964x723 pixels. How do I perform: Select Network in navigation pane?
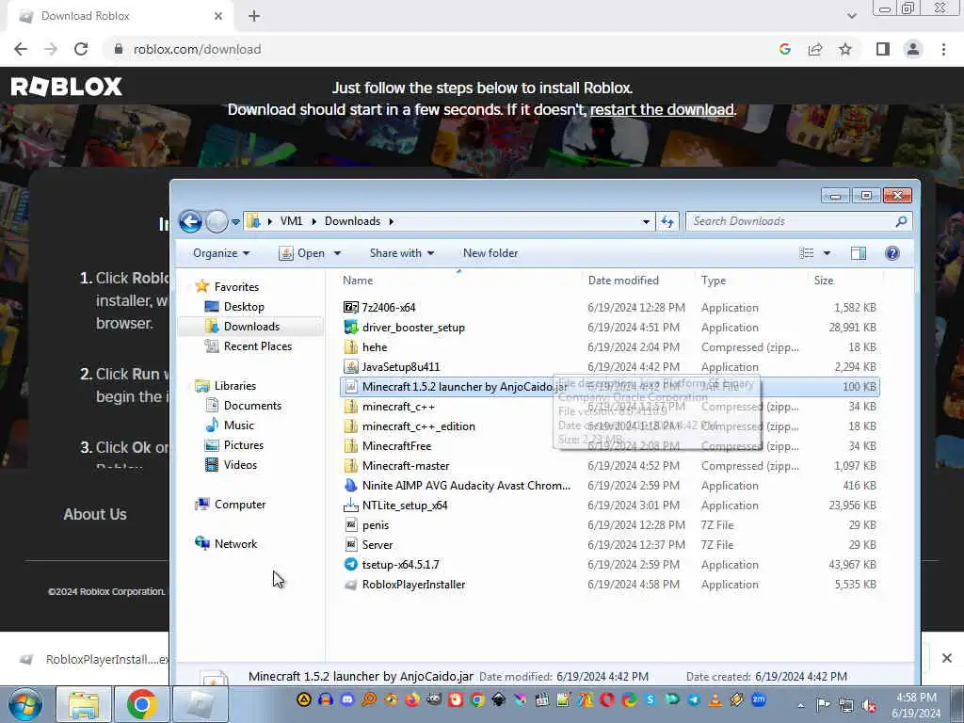click(x=235, y=544)
